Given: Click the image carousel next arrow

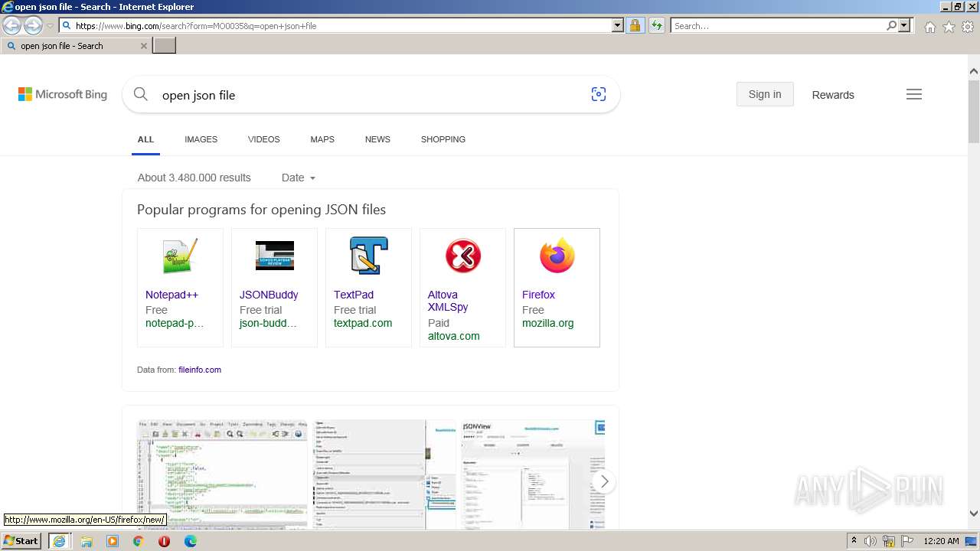Looking at the screenshot, I should pos(604,481).
